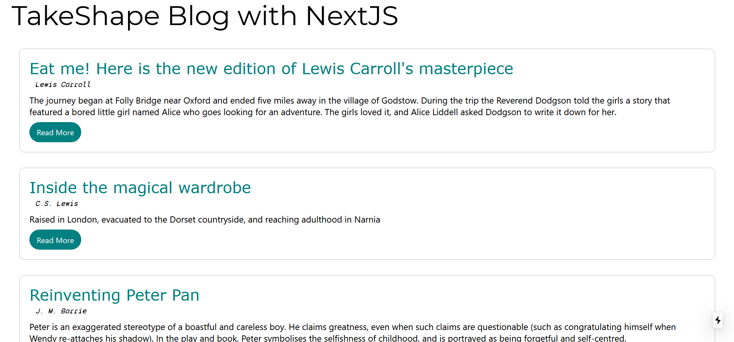The height and width of the screenshot is (342, 734).
Task: Click the word 'wardrobe' in the second post title
Action: click(215, 188)
